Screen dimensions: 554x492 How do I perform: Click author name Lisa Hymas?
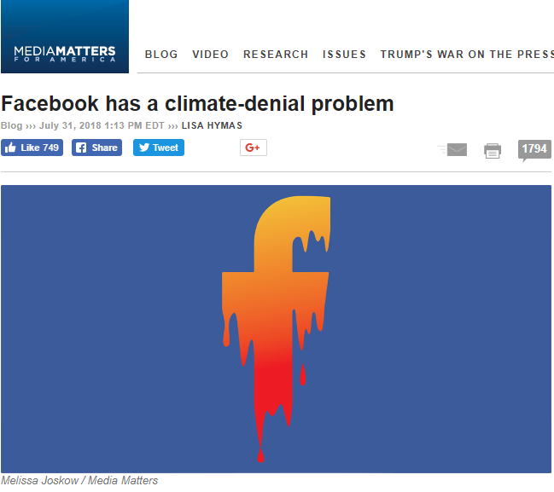click(x=212, y=125)
